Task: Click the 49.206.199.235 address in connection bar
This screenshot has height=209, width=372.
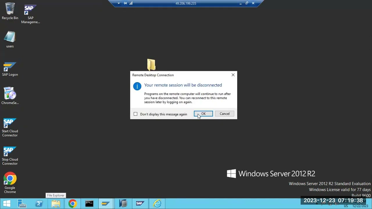Action: [186, 3]
